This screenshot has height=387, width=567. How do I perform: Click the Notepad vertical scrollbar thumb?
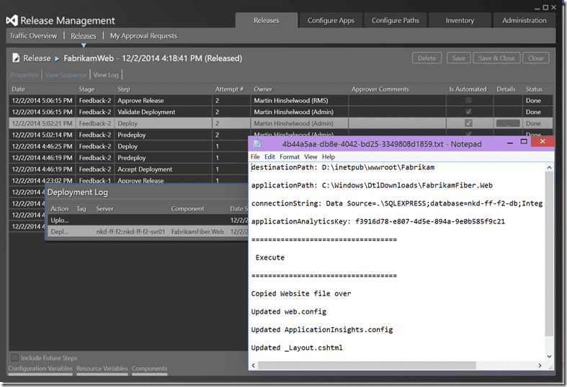549,253
